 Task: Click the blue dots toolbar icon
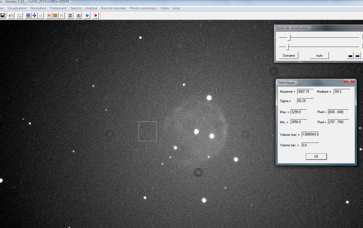[87, 16]
